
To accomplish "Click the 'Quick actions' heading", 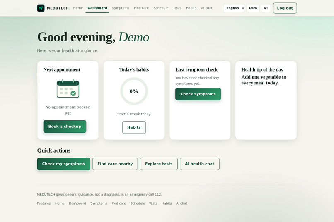I will point(54,150).
